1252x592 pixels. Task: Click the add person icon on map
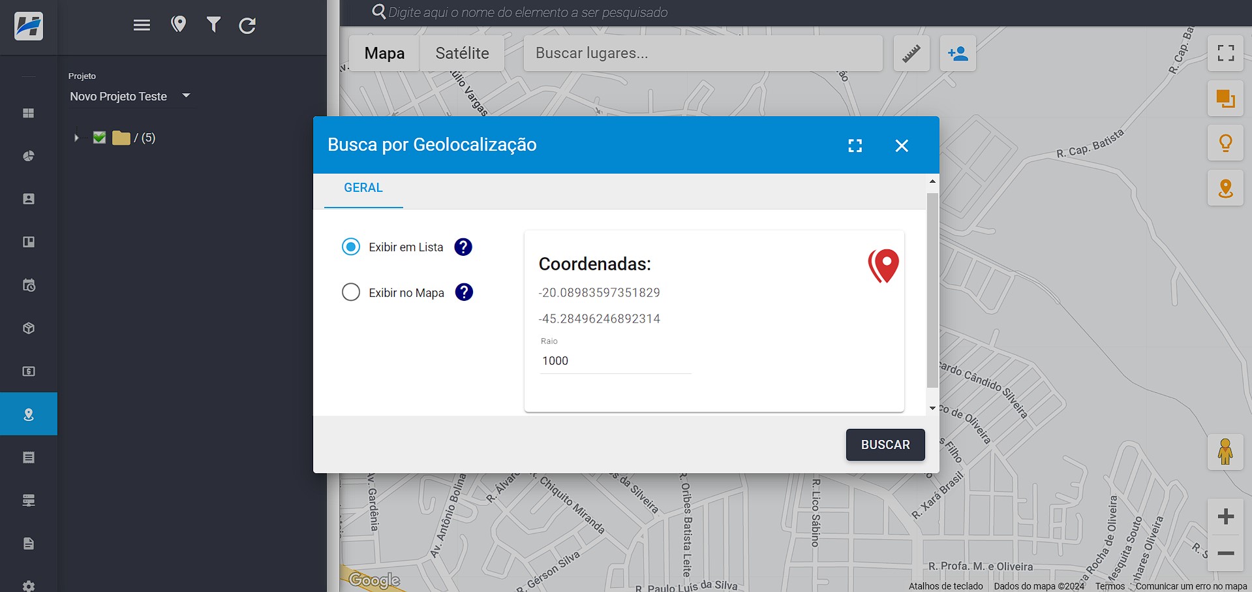pyautogui.click(x=958, y=54)
